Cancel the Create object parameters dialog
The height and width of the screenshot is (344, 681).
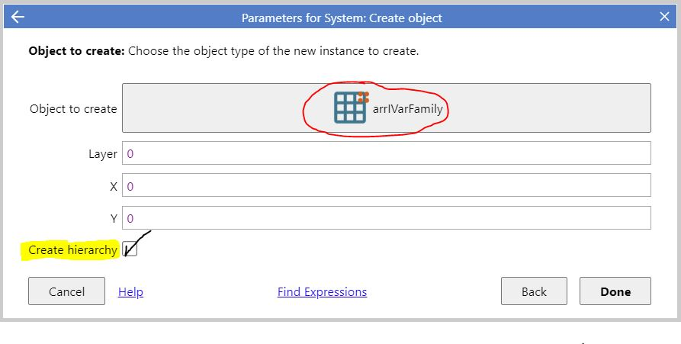click(x=66, y=291)
